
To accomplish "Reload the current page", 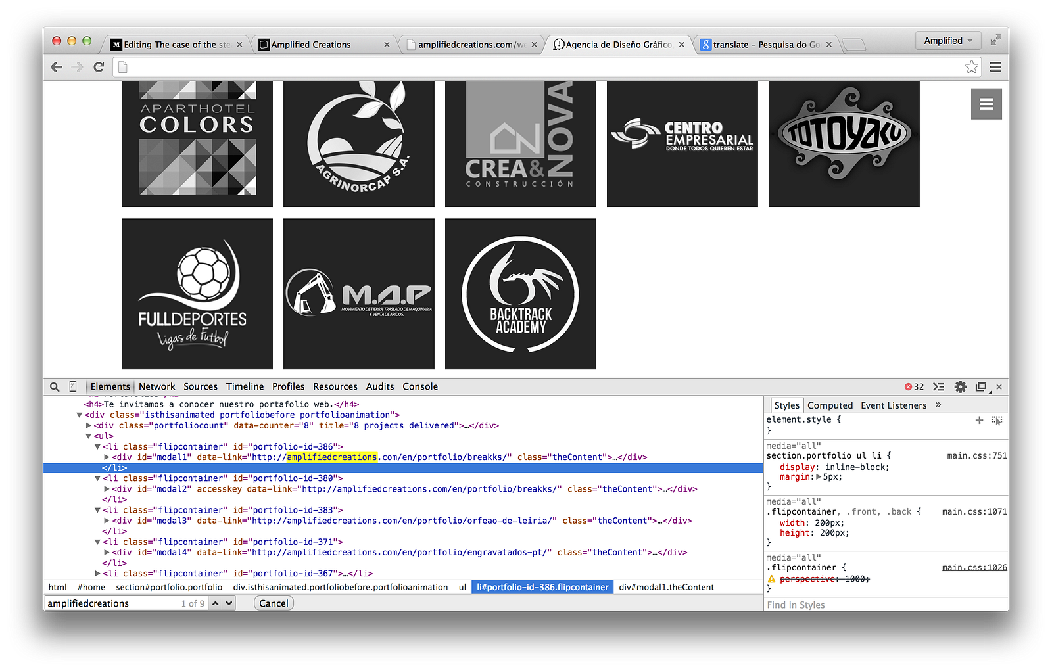I will point(99,67).
